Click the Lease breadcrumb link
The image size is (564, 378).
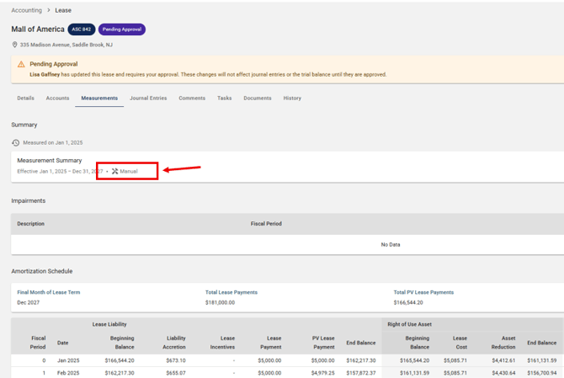63,11
